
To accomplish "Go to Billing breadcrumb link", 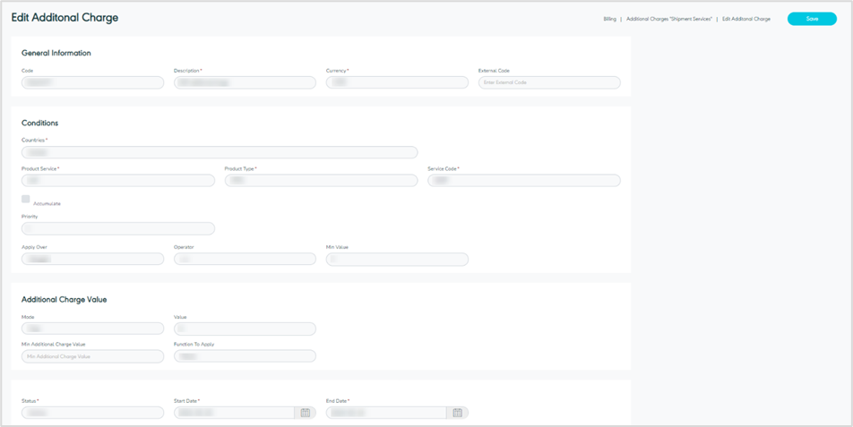I will [x=609, y=19].
